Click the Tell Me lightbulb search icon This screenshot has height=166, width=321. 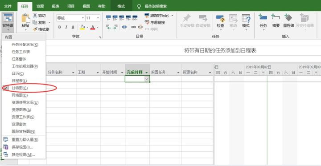pos(139,7)
